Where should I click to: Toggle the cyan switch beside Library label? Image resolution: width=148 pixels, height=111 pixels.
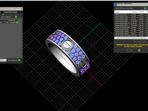coord(145,8)
